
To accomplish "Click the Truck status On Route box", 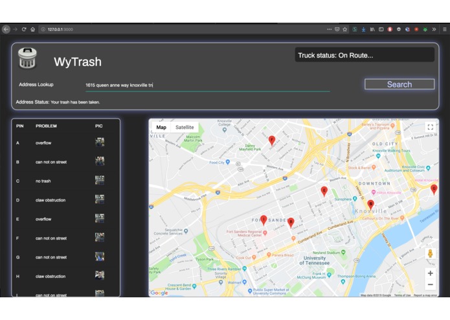I will click(x=365, y=55).
